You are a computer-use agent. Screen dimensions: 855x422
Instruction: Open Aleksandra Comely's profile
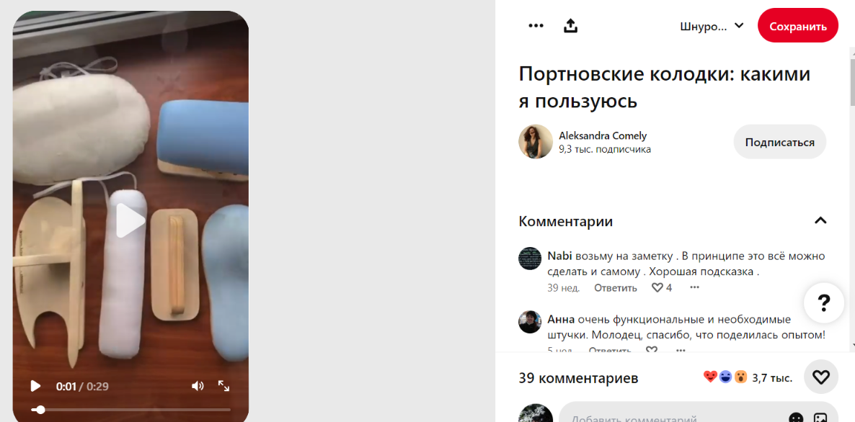coord(603,135)
